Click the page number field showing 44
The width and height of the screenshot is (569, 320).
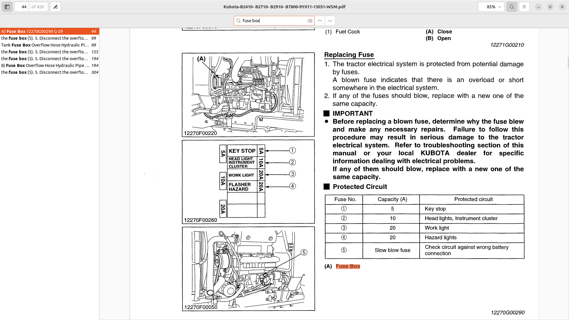point(22,7)
